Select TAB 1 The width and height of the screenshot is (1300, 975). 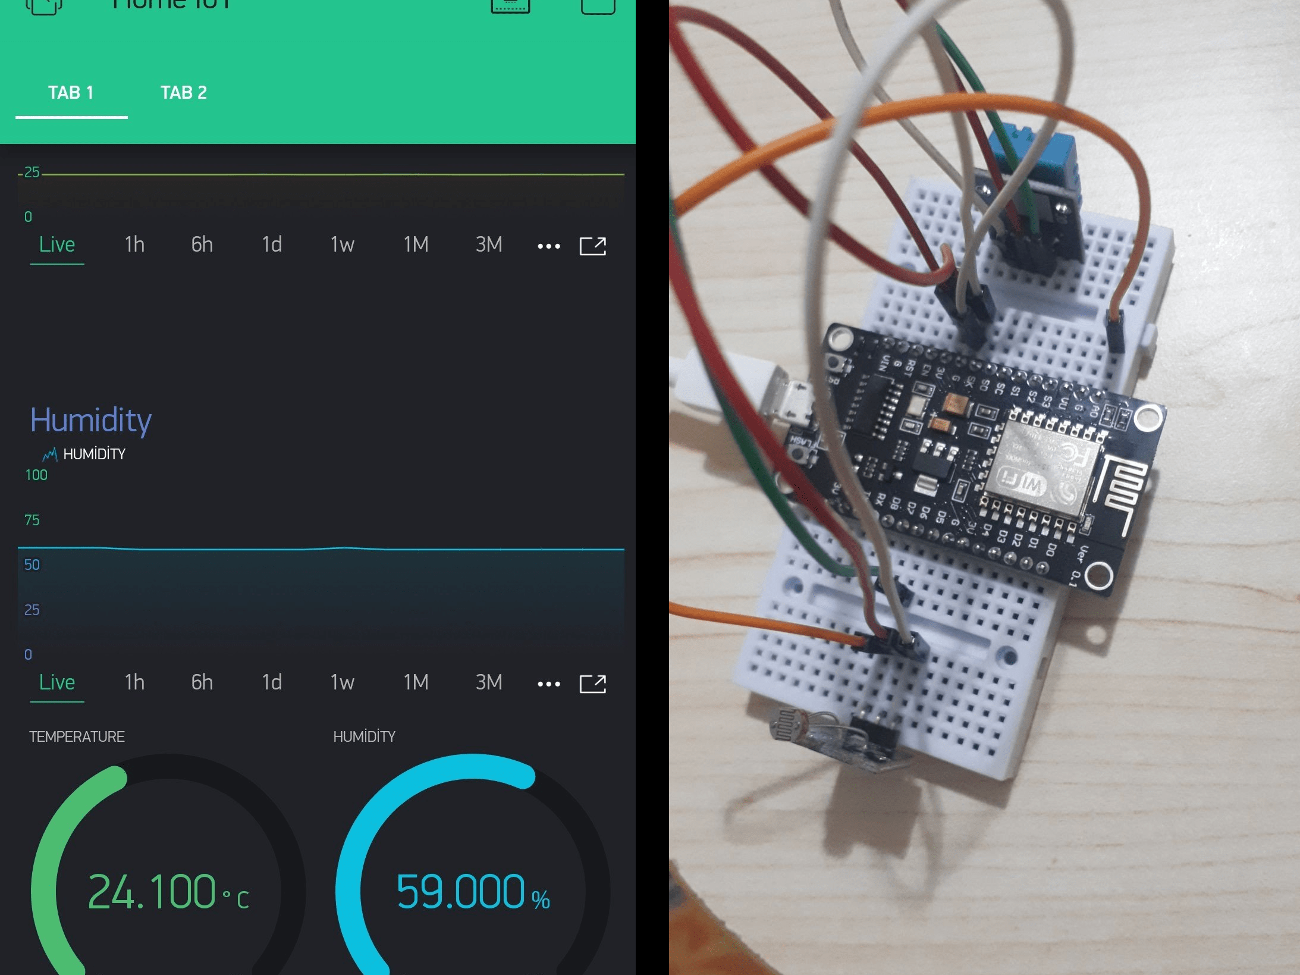point(71,92)
